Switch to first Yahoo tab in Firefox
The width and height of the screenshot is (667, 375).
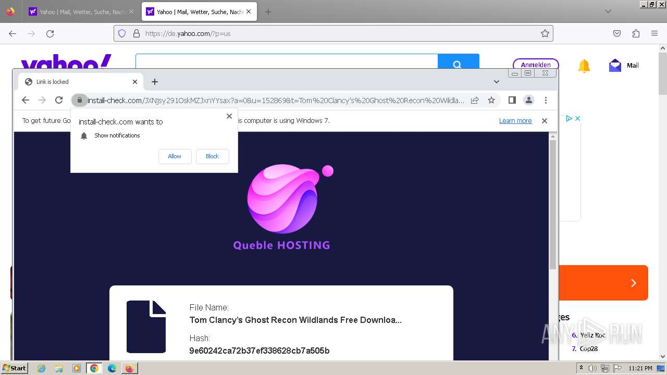coord(81,11)
